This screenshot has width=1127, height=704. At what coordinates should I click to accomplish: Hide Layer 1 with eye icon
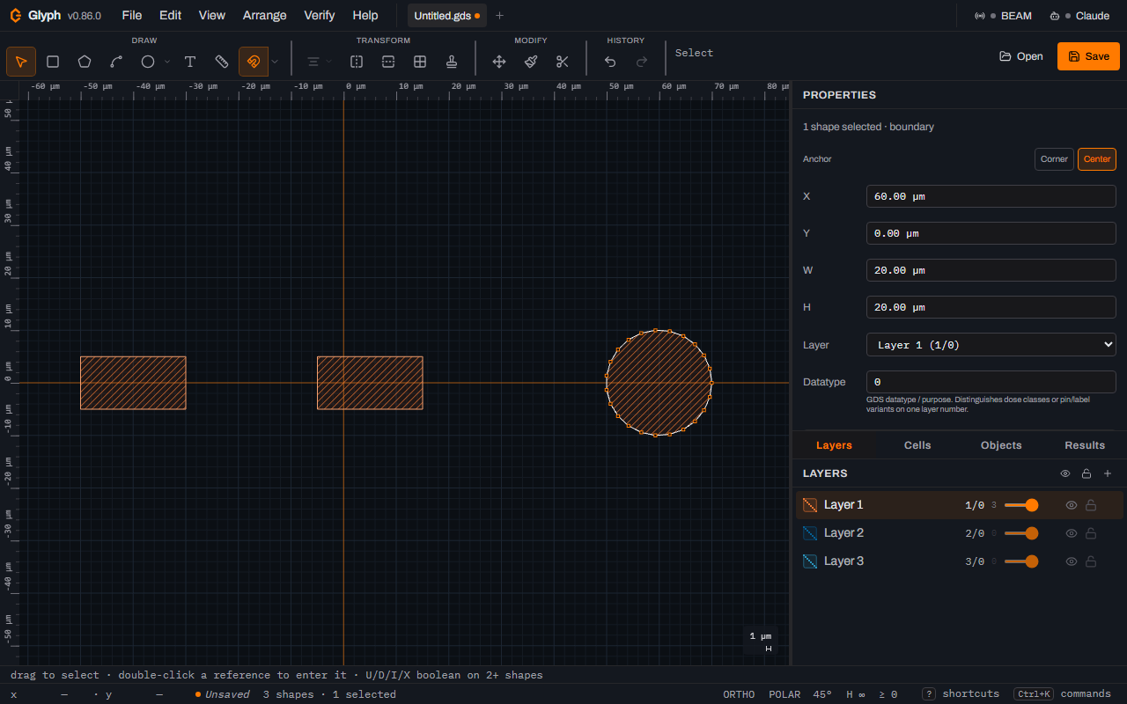point(1072,505)
